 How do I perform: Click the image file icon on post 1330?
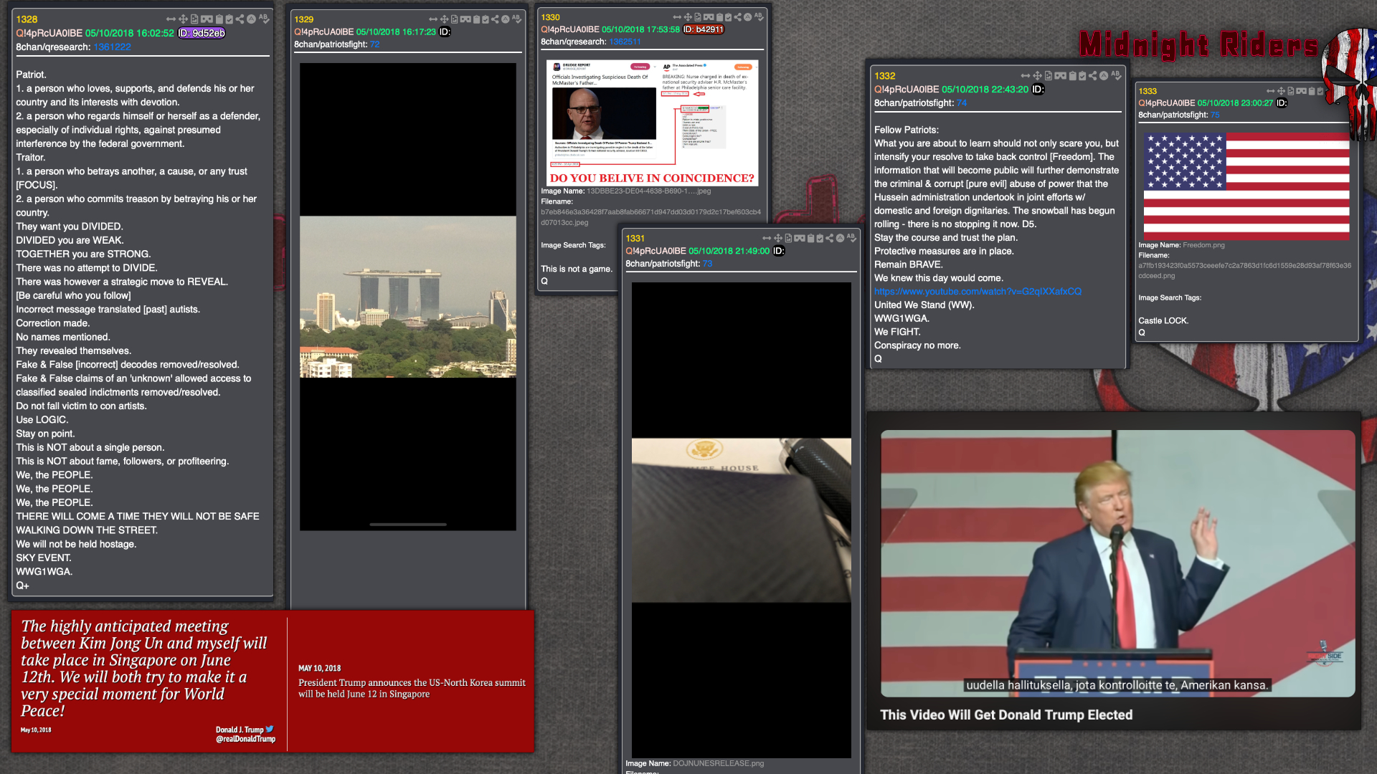tap(698, 17)
